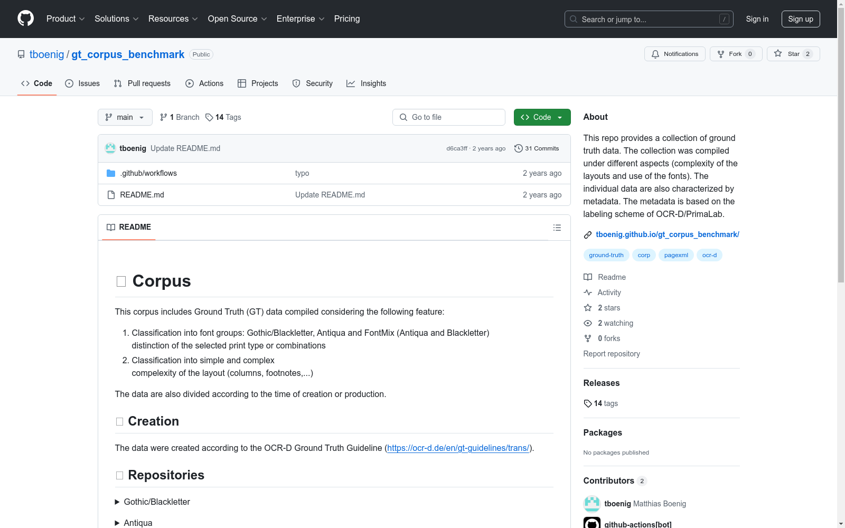The image size is (845, 528).
Task: Open the tboenig owner profile link
Action: pos(47,54)
